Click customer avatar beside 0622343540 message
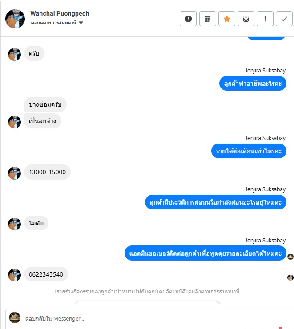Image resolution: width=294 pixels, height=329 pixels. 15,275
